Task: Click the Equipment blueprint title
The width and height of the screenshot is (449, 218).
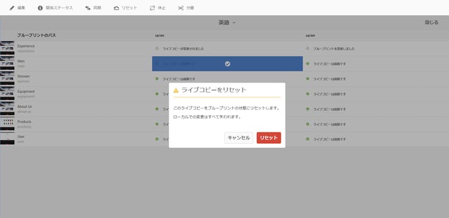Action: click(26, 92)
